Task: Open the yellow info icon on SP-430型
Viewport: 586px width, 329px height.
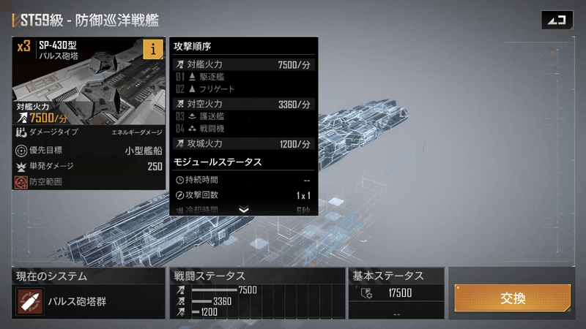Action: point(153,49)
